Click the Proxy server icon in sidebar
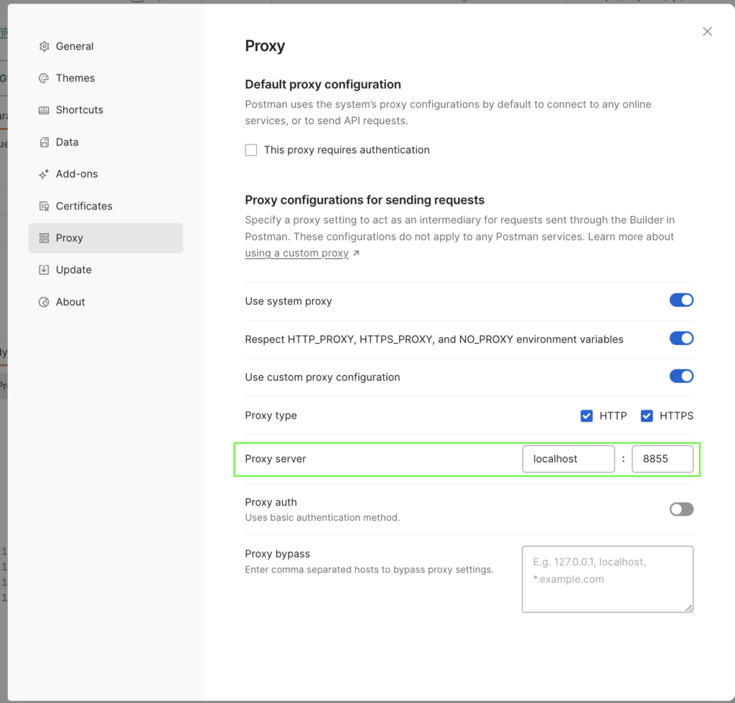 point(44,238)
